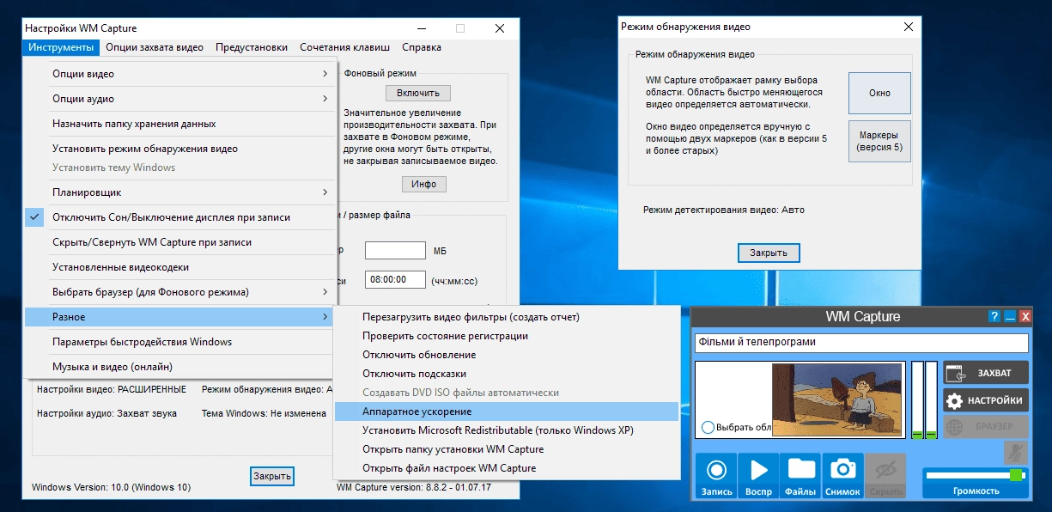The image size is (1052, 512).
Task: Click the Включить background mode button
Action: [x=418, y=93]
